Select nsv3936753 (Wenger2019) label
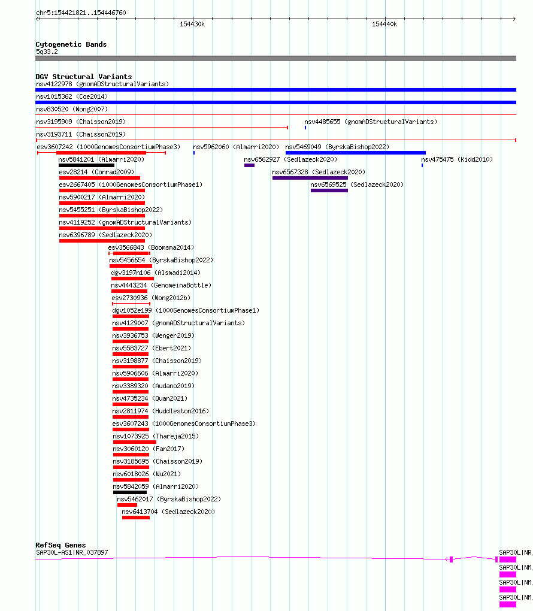 pyautogui.click(x=153, y=335)
